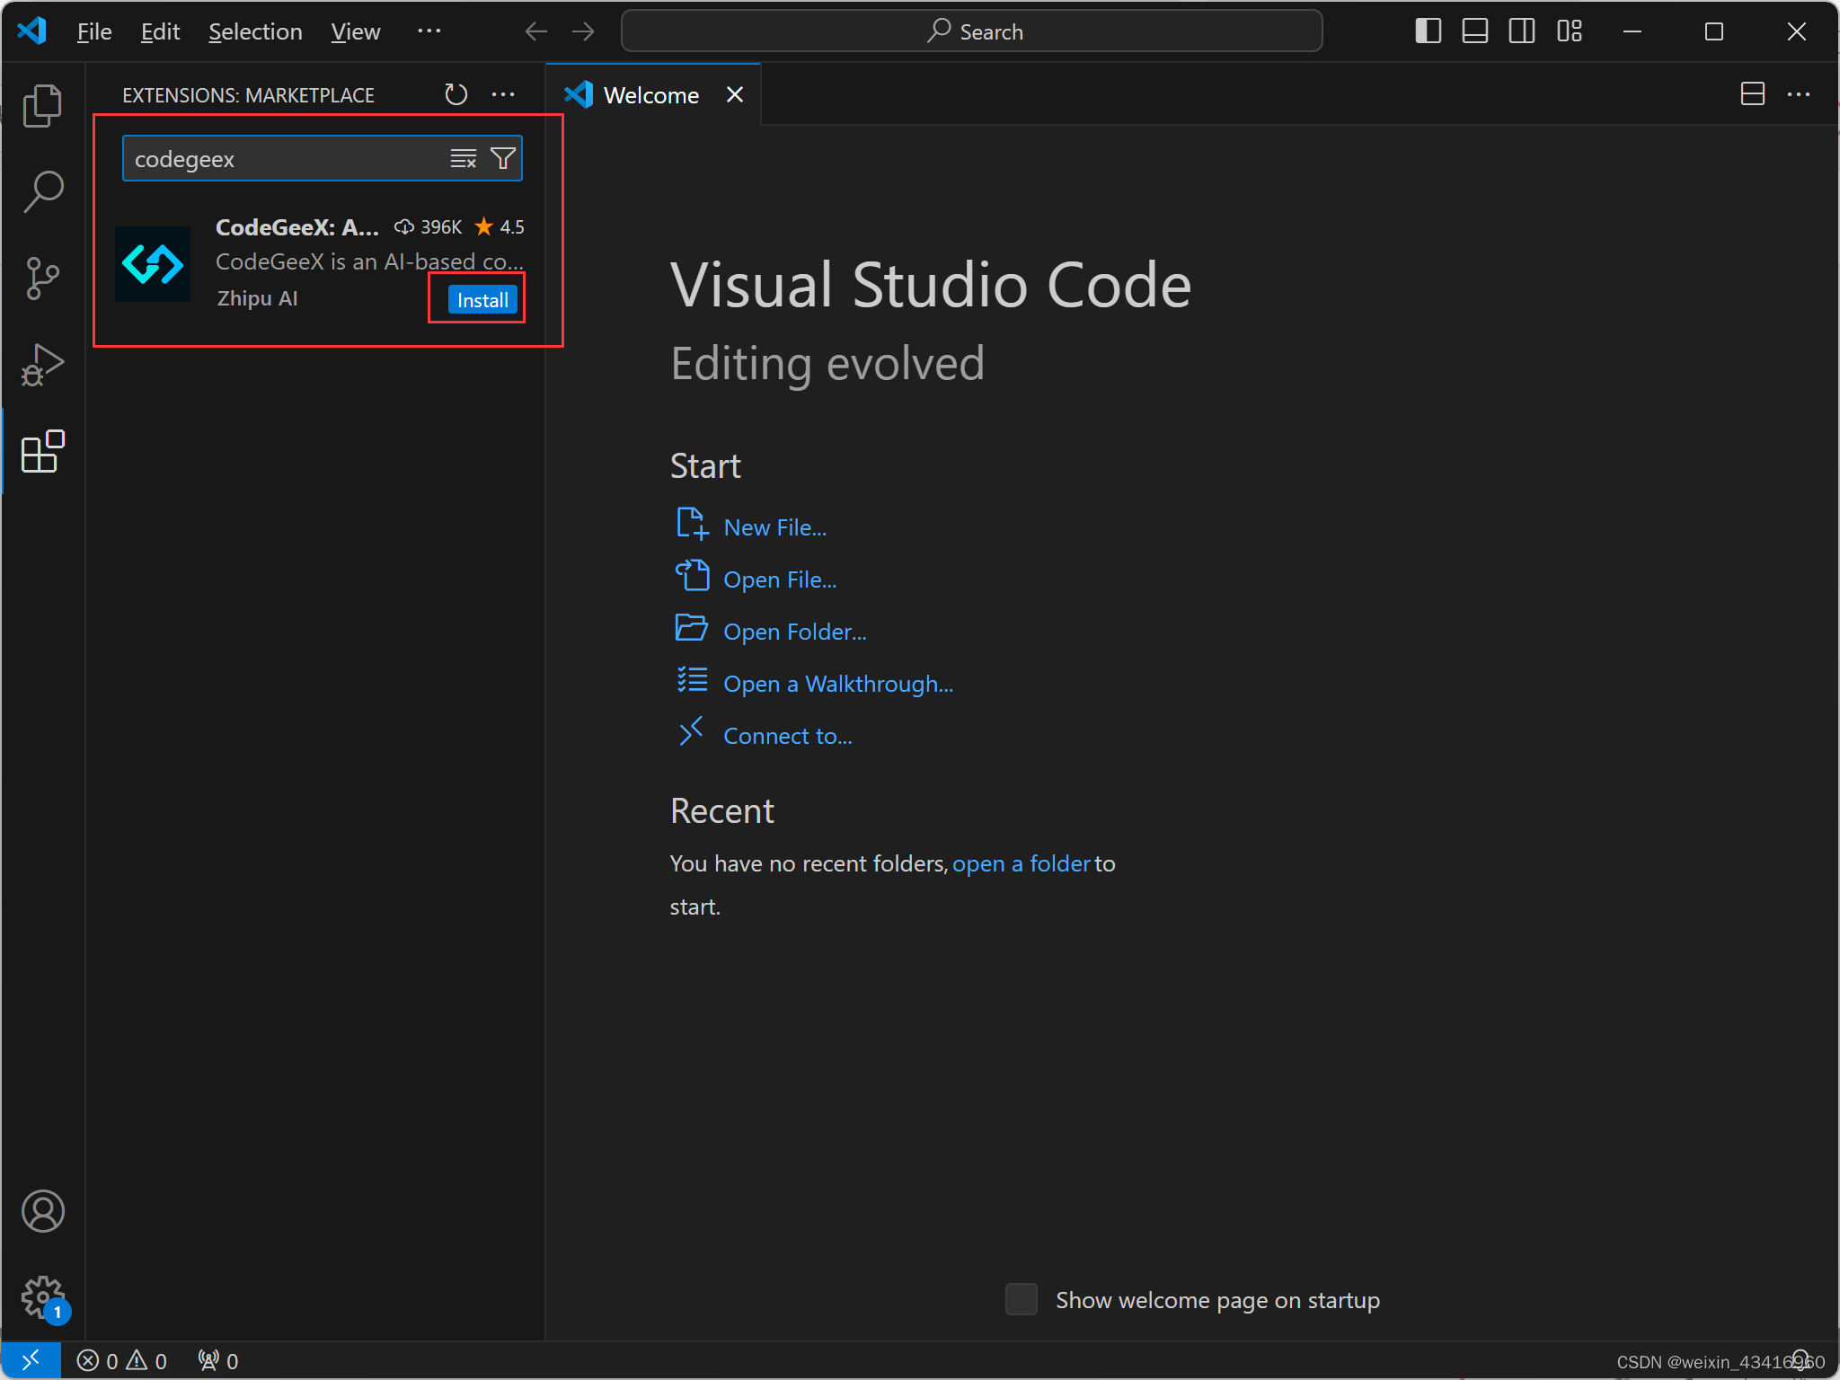Click the CodeGeeX extension logo
1840x1380 pixels.
click(x=153, y=263)
